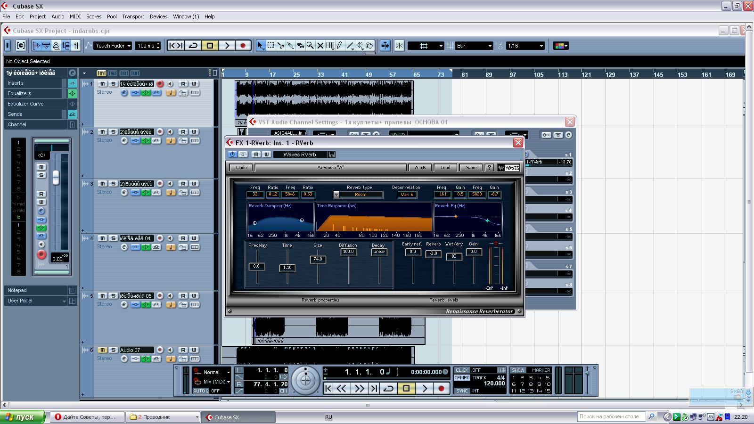Select the Range Selection tool
The width and height of the screenshot is (754, 424).
tap(271, 46)
